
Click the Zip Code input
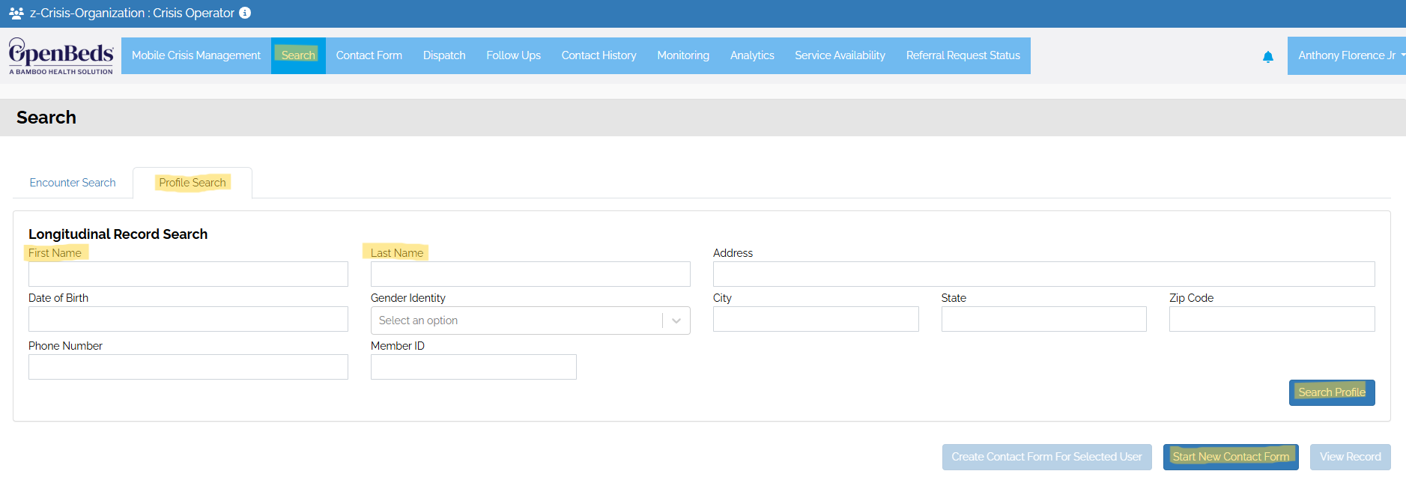pyautogui.click(x=1271, y=319)
